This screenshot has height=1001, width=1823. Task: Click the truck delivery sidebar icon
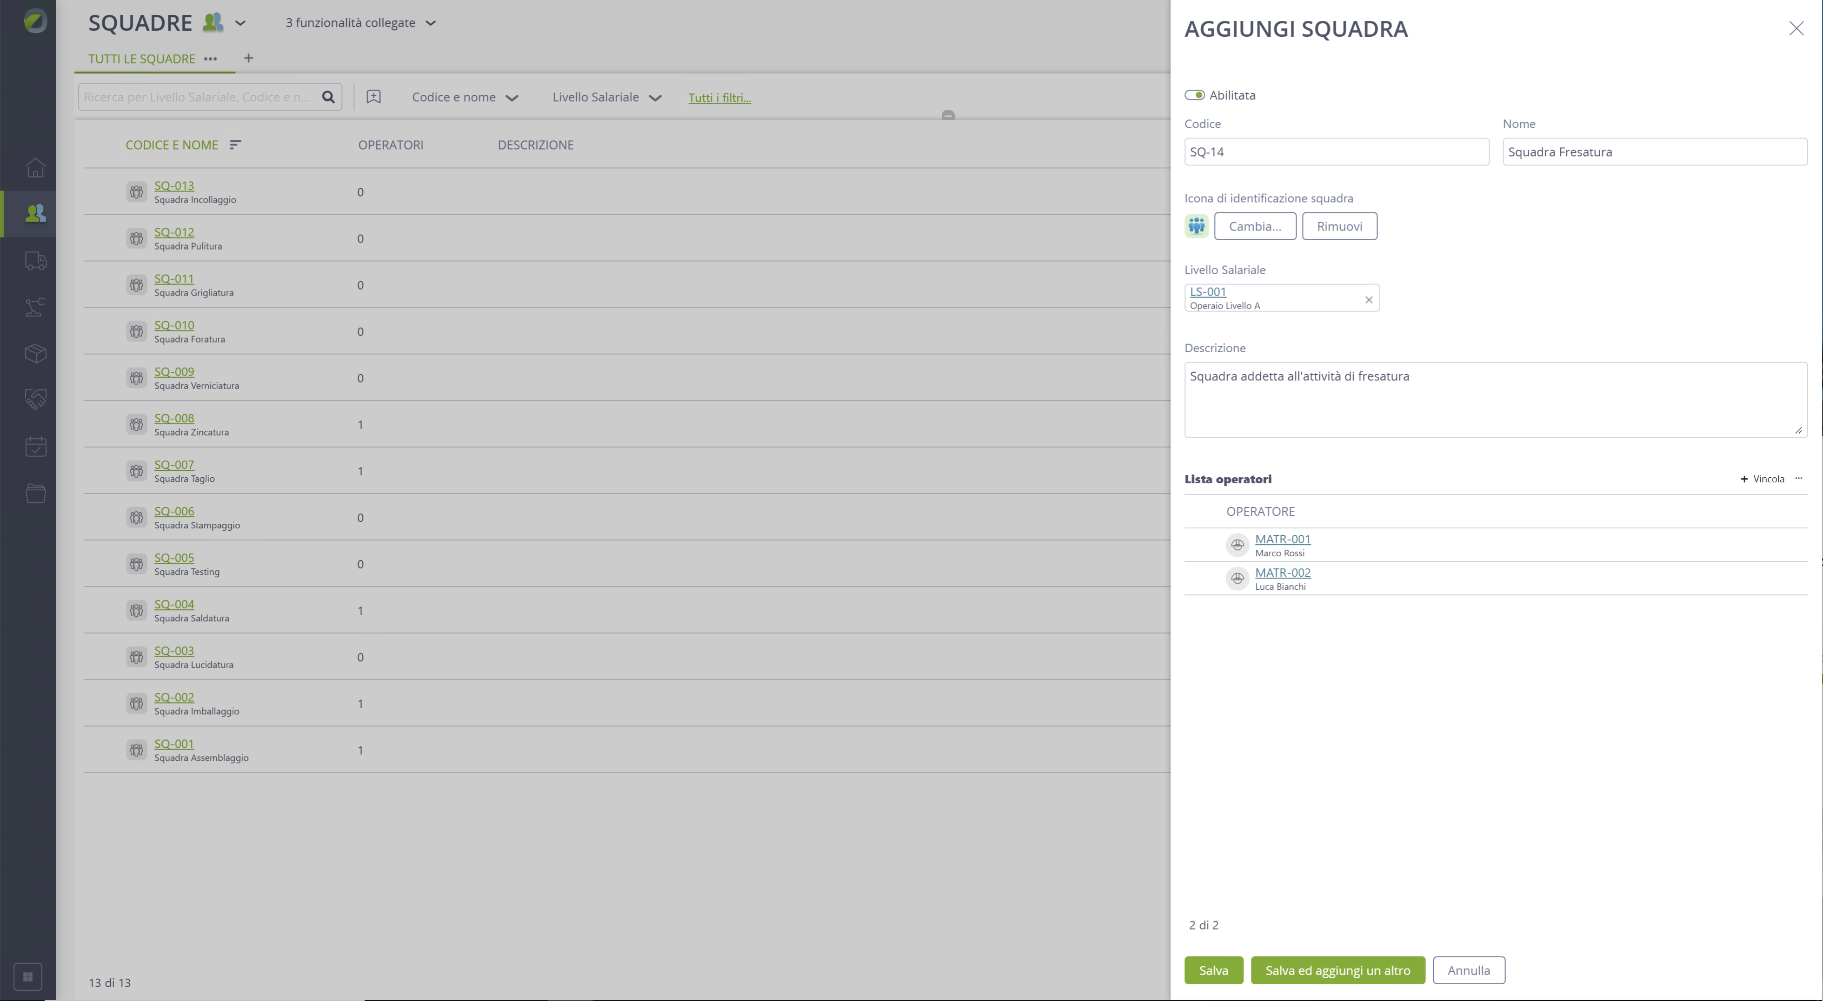(35, 260)
